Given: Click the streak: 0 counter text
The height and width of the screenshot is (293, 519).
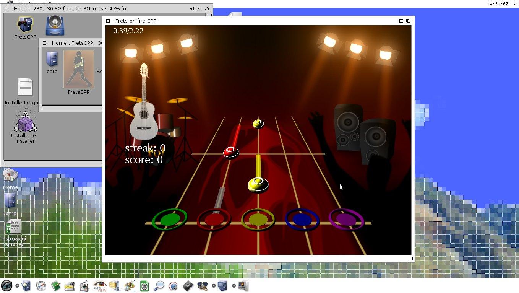Looking at the screenshot, I should [x=145, y=148].
